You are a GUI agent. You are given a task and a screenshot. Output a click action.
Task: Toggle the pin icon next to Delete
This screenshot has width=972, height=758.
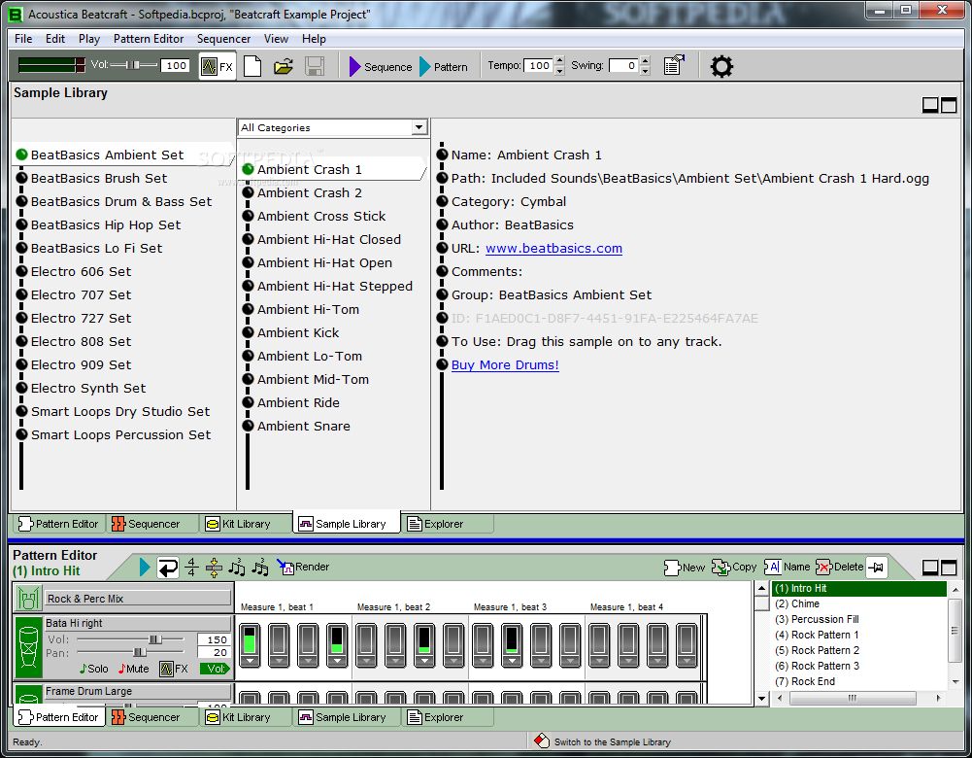[877, 567]
